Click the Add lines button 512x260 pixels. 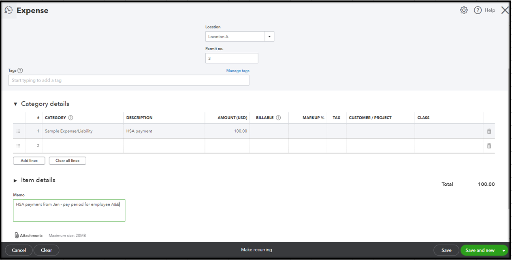pos(29,160)
